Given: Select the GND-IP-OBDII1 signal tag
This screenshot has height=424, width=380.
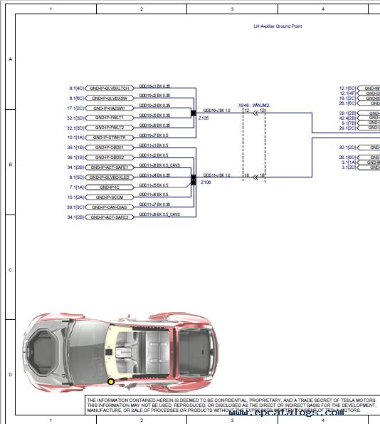Looking at the screenshot, I should click(110, 148).
